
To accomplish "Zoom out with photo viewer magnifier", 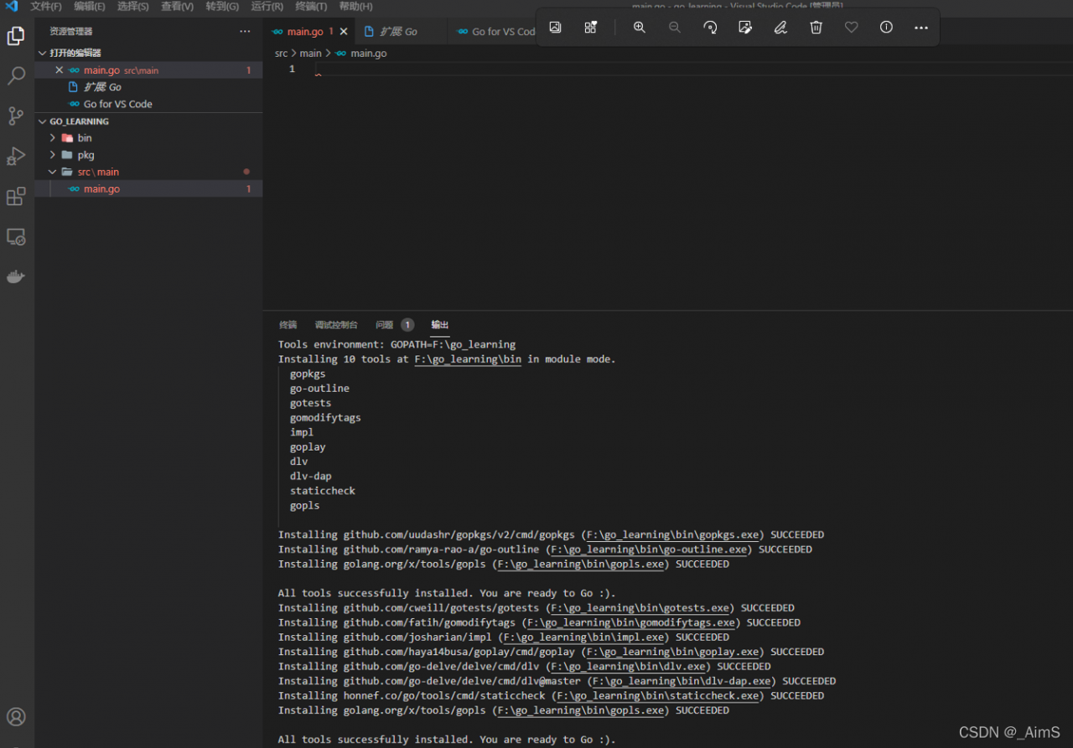I will tap(675, 28).
